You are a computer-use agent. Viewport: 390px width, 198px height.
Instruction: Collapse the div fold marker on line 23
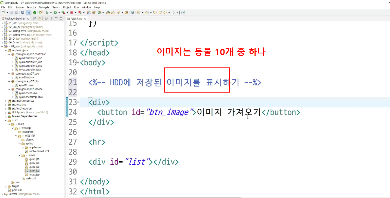click(78, 102)
